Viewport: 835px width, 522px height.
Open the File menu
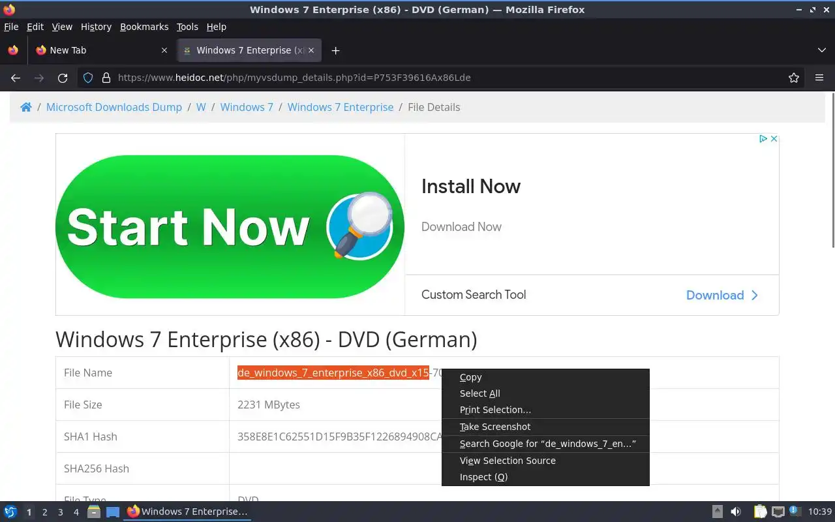tap(11, 27)
